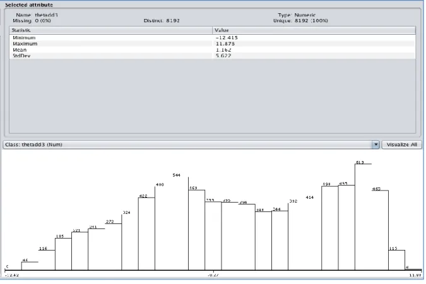
Task: Select the Maximum statistic row
Action: 212,44
